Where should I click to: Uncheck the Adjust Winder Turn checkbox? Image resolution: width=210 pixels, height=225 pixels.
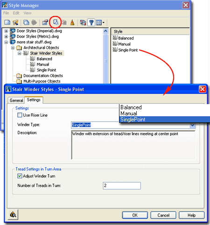[20, 176]
